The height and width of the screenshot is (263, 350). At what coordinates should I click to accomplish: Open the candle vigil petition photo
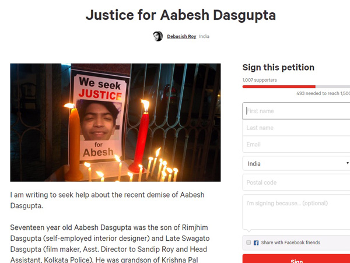tap(116, 122)
